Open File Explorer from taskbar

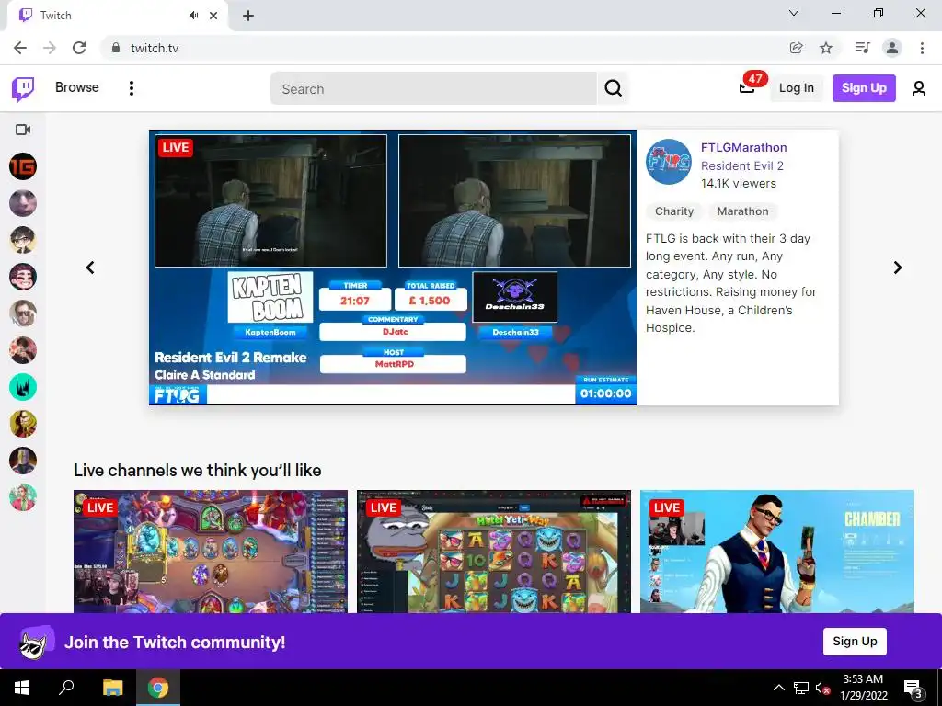(112, 688)
